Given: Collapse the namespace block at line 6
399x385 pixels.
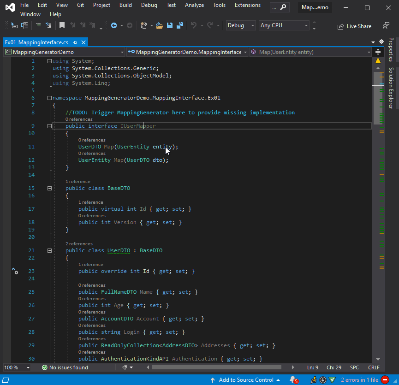Looking at the screenshot, I should 50,98.
